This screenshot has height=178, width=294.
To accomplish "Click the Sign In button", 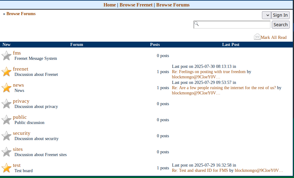I will [280, 15].
